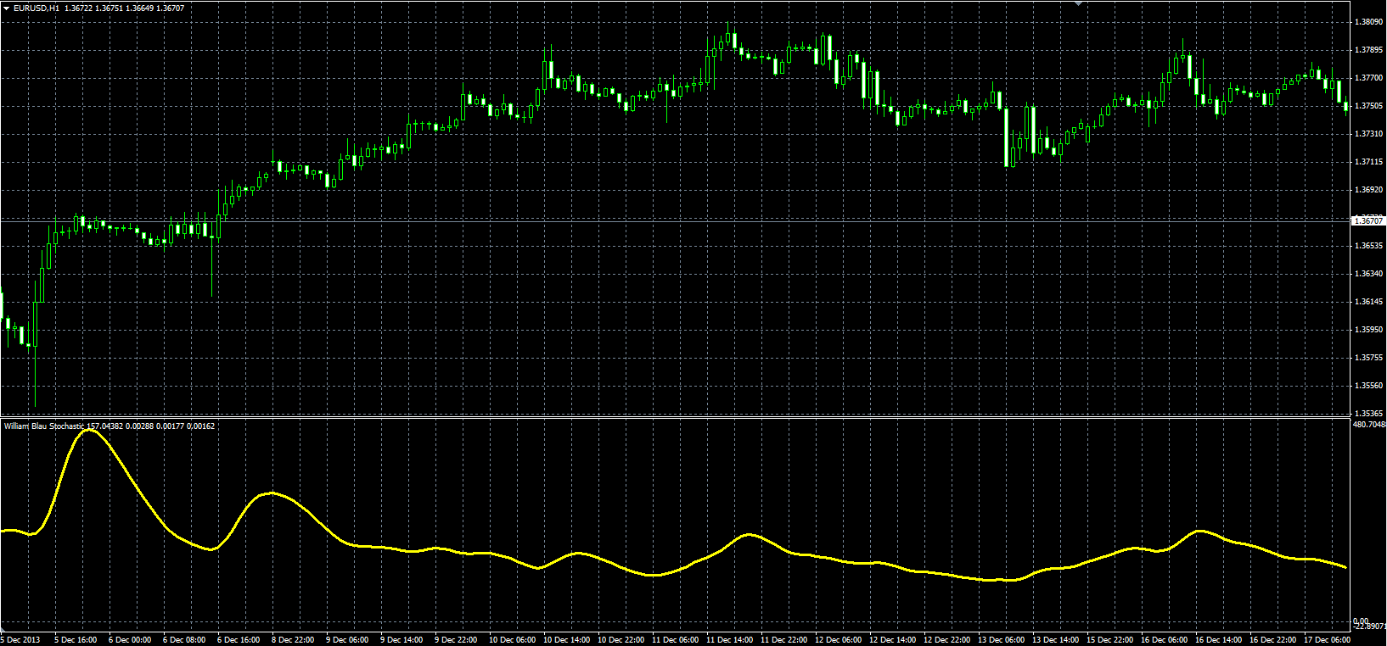
Task: Click the 1.37115 price axis label
Action: [x=1367, y=162]
